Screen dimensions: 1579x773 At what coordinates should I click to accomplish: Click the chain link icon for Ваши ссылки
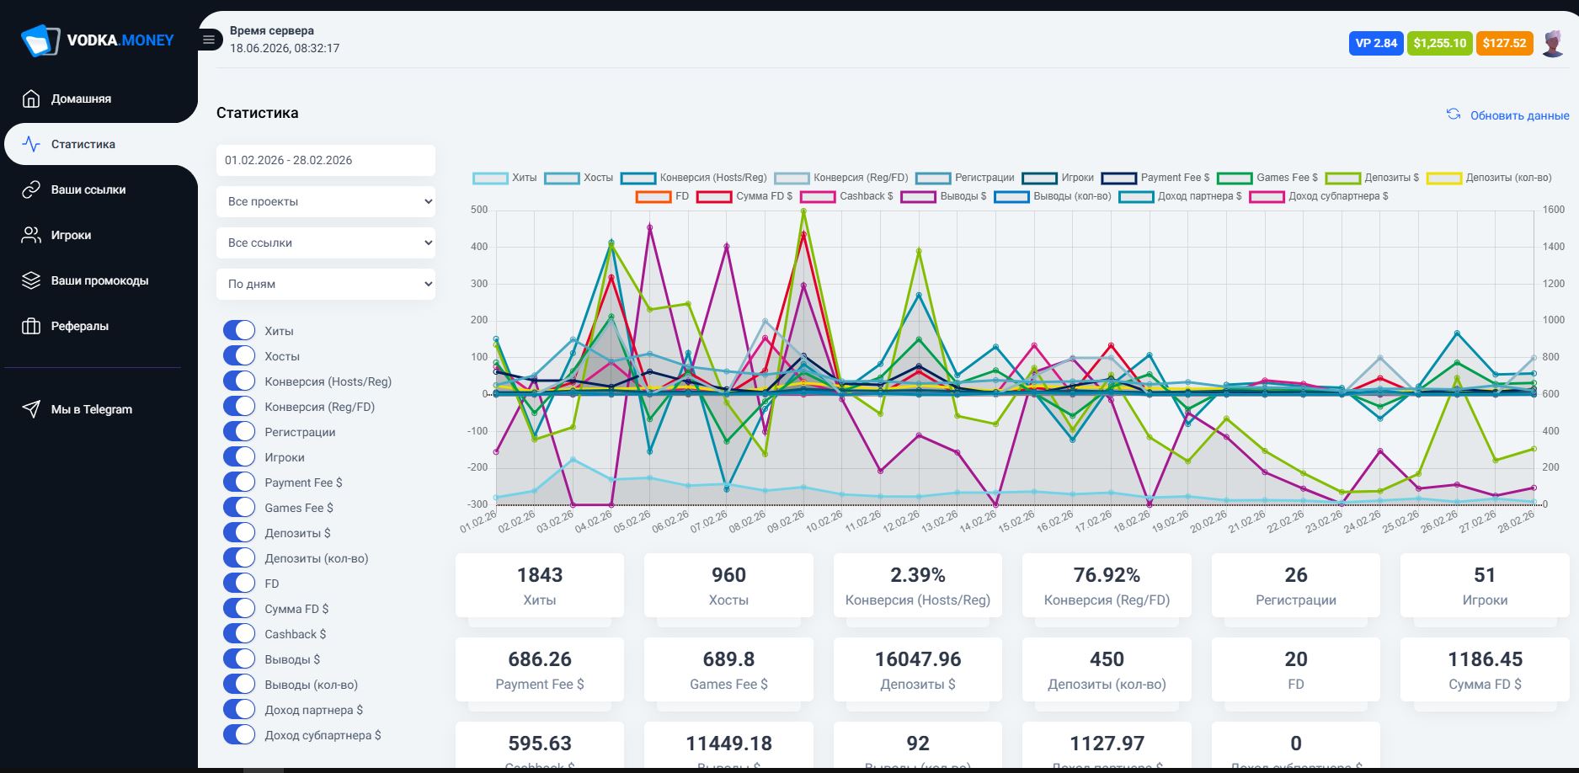point(31,189)
